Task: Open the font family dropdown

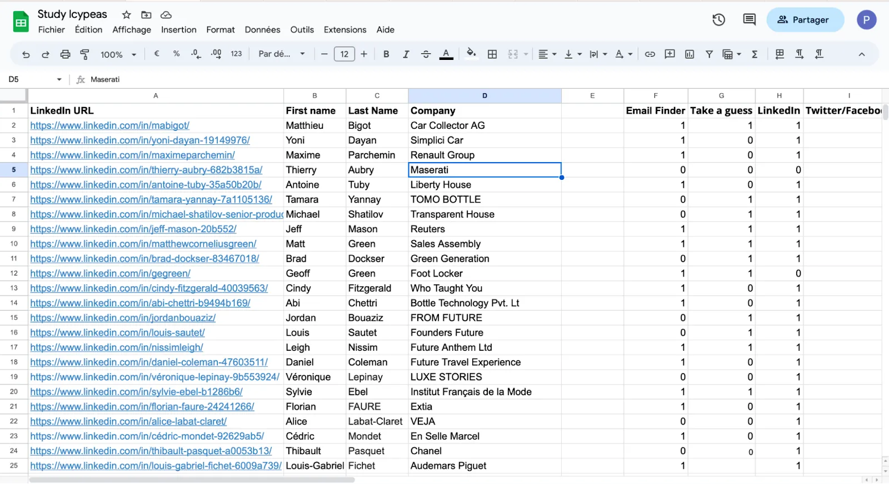Action: (x=282, y=54)
